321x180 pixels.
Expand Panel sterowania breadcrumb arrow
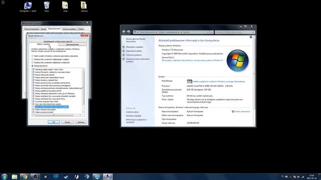tap(156, 32)
